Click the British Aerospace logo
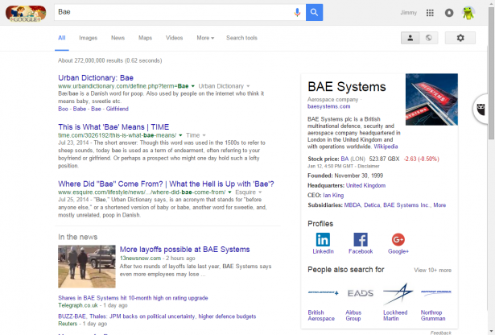 tap(323, 292)
